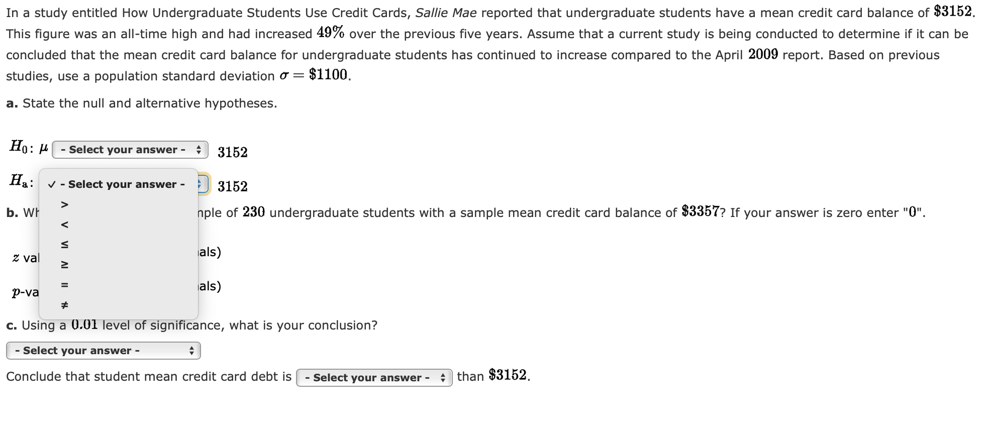The width and height of the screenshot is (986, 433).
Task: Pick the ≠ sign from the dropdown
Action: tap(64, 305)
